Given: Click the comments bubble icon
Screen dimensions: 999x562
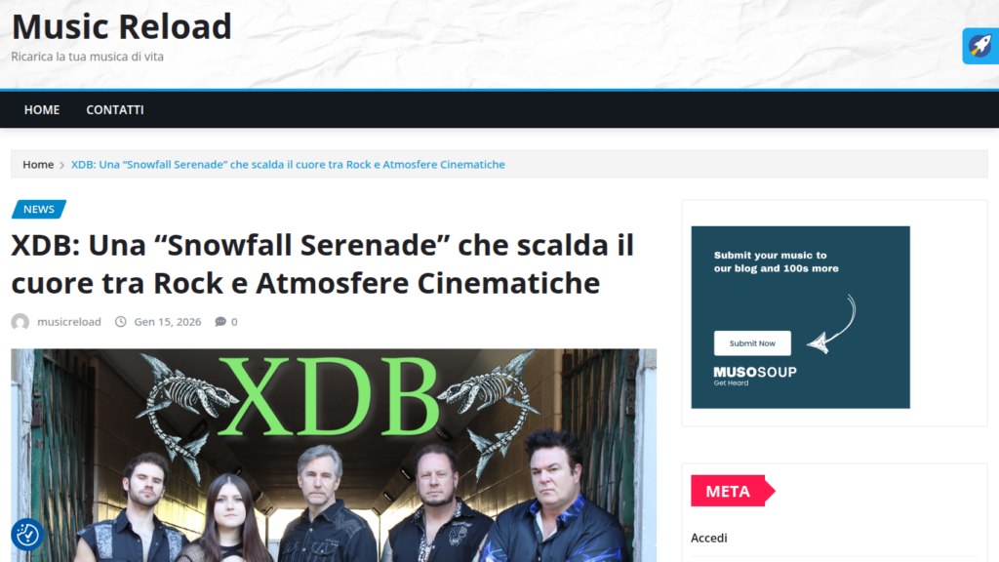Looking at the screenshot, I should tap(220, 322).
